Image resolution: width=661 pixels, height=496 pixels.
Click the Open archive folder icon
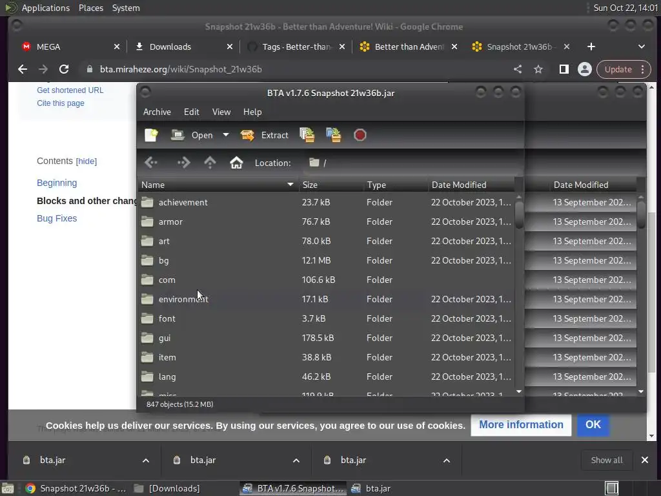(x=178, y=135)
